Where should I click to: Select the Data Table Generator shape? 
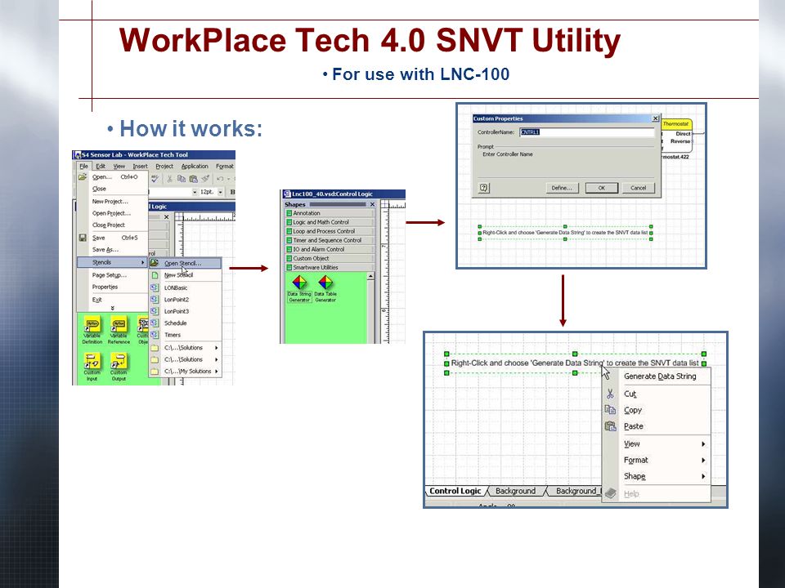pos(325,288)
